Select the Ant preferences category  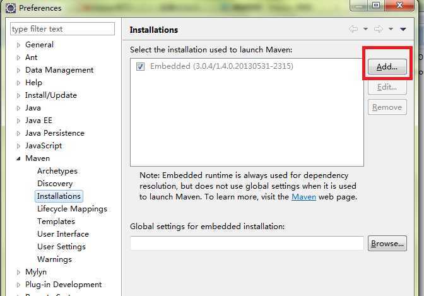pos(31,57)
